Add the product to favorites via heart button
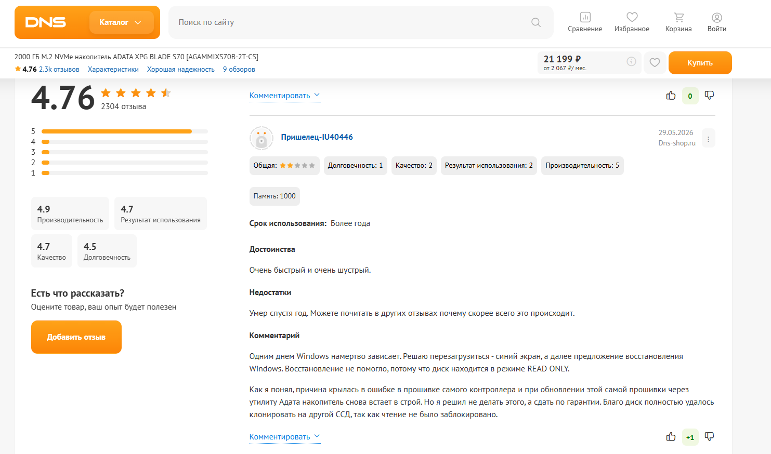The width and height of the screenshot is (771, 454). pos(655,63)
